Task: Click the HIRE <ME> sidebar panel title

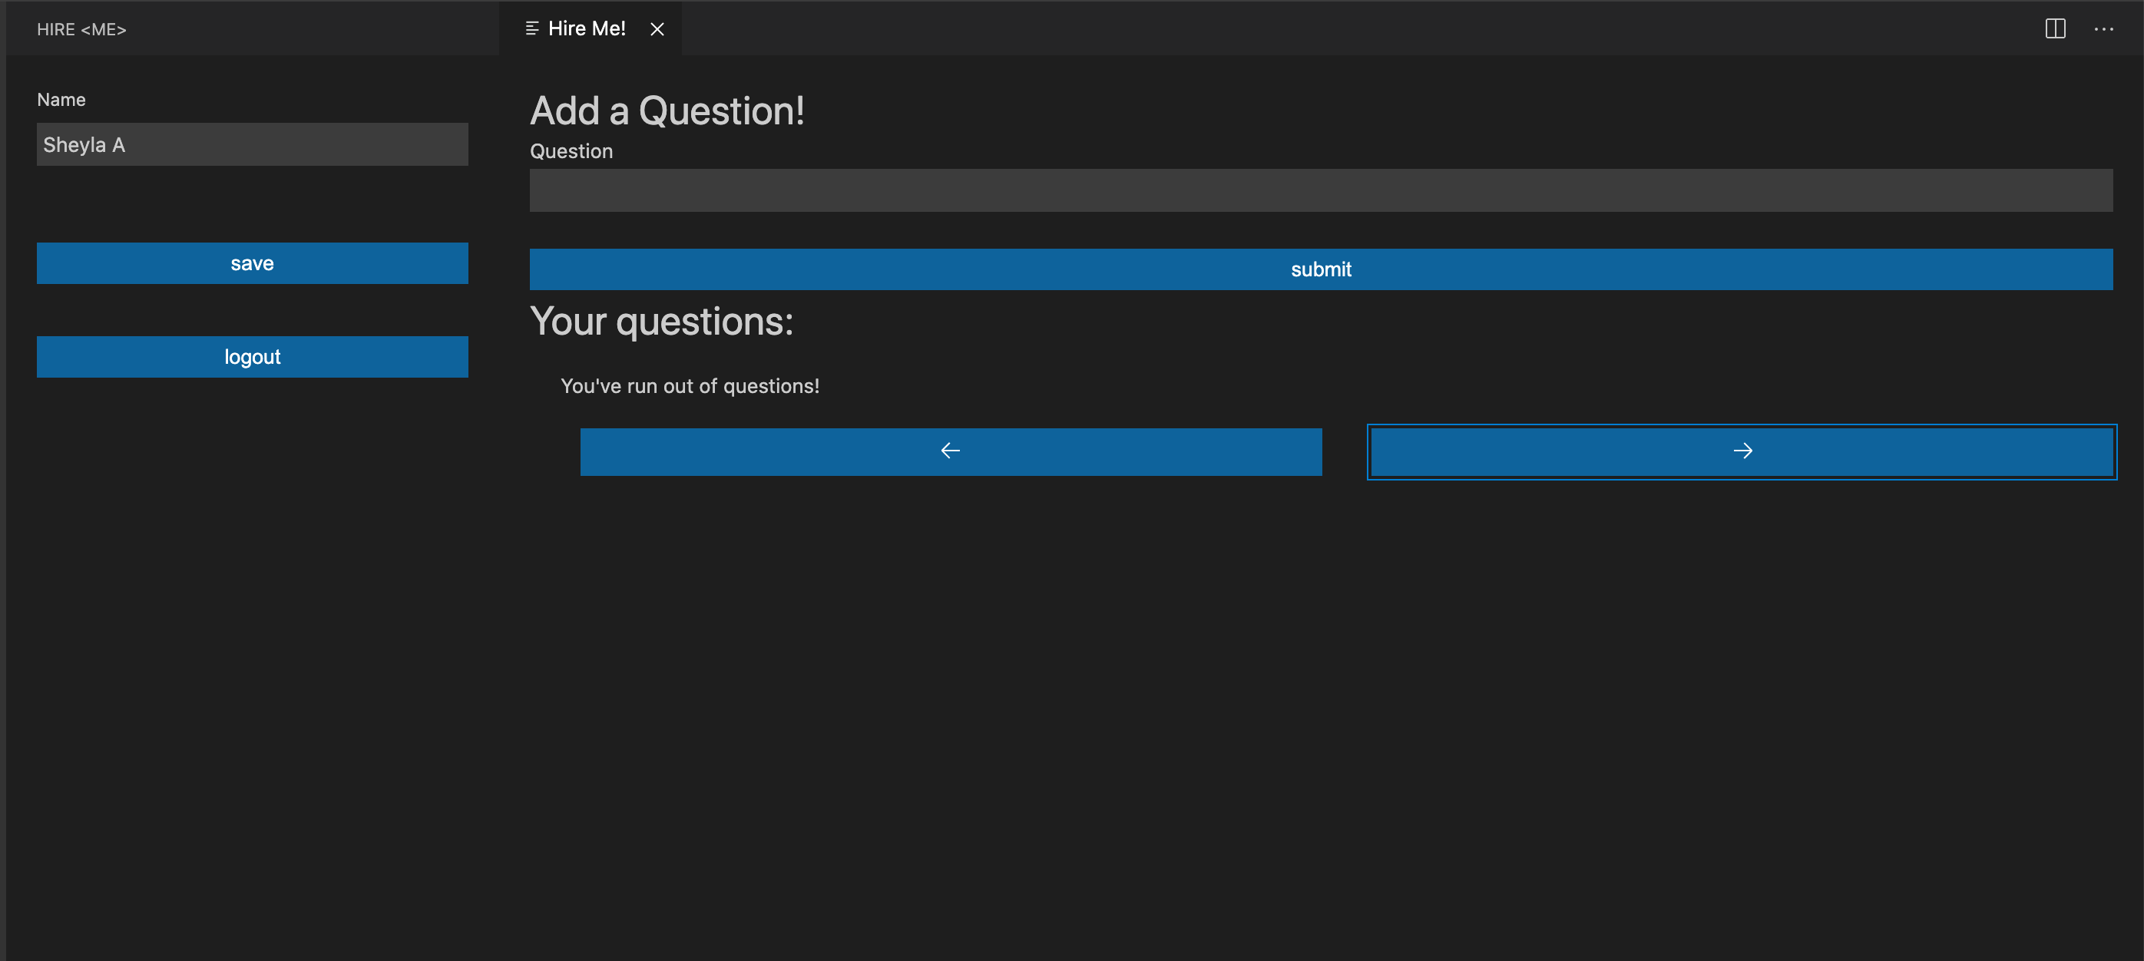Action: (x=81, y=30)
